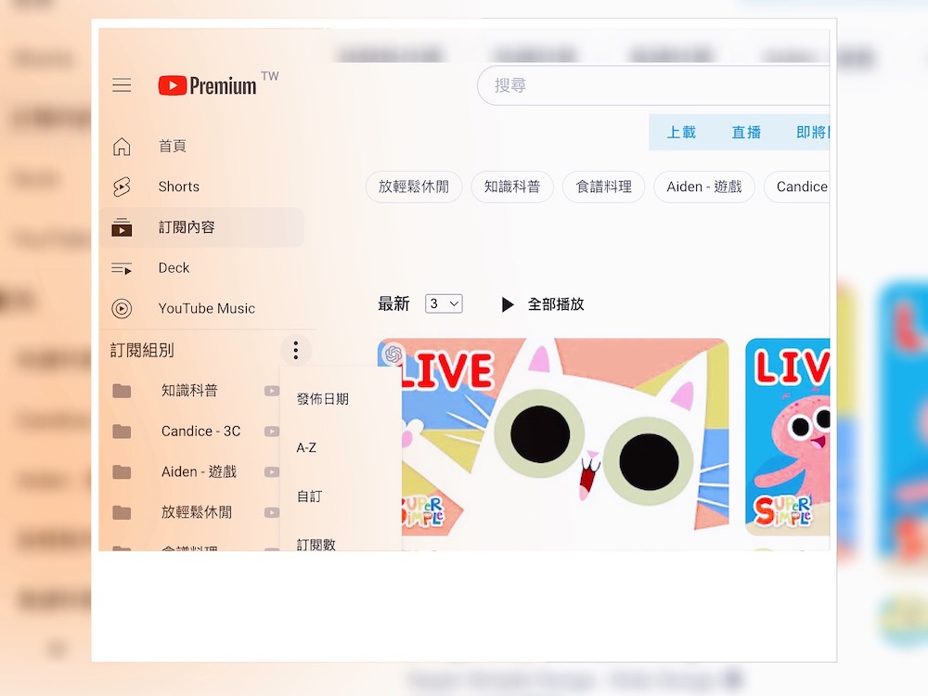
Task: Click the 最新 label
Action: [393, 304]
